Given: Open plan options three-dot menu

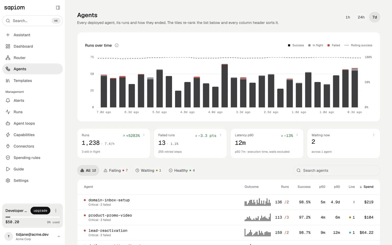Looking at the screenshot, I should tap(56, 211).
